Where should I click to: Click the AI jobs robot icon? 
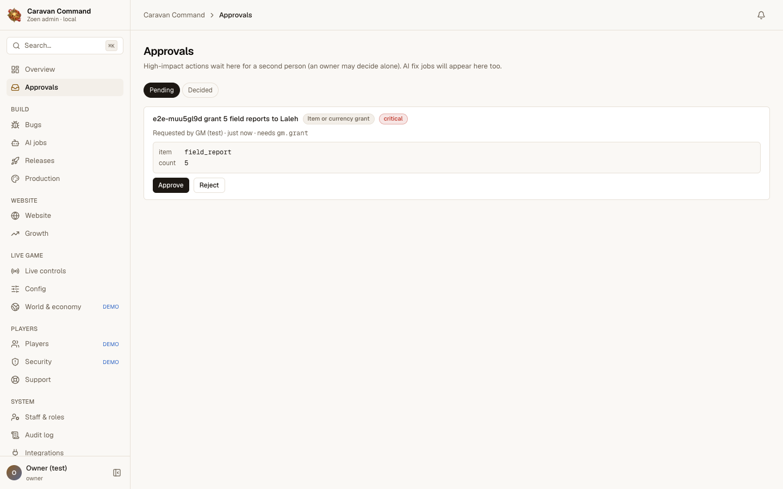pyautogui.click(x=15, y=143)
